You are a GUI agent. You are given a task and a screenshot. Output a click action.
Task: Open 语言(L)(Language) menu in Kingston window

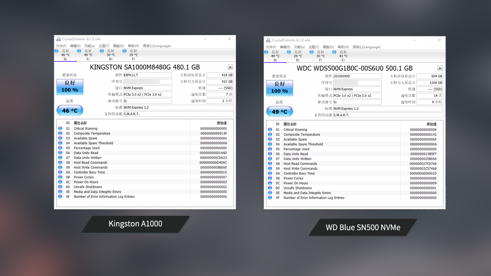157,46
